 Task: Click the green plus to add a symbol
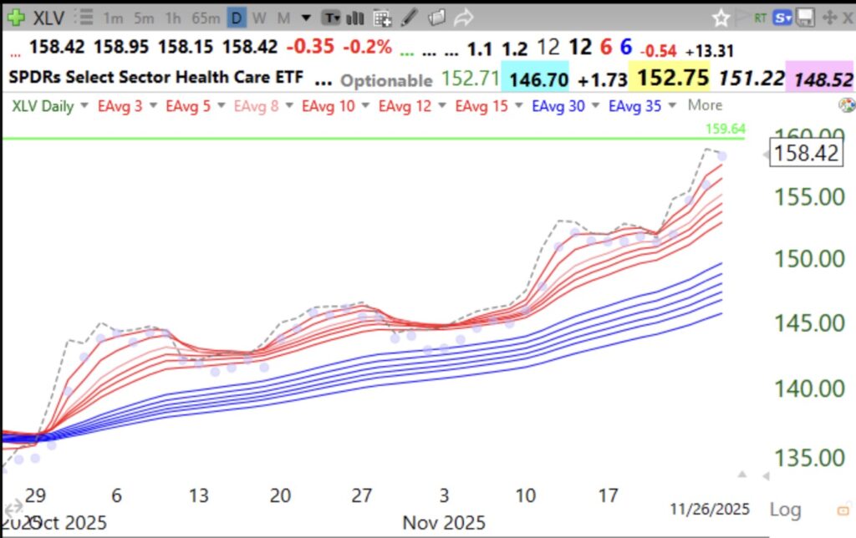point(15,17)
